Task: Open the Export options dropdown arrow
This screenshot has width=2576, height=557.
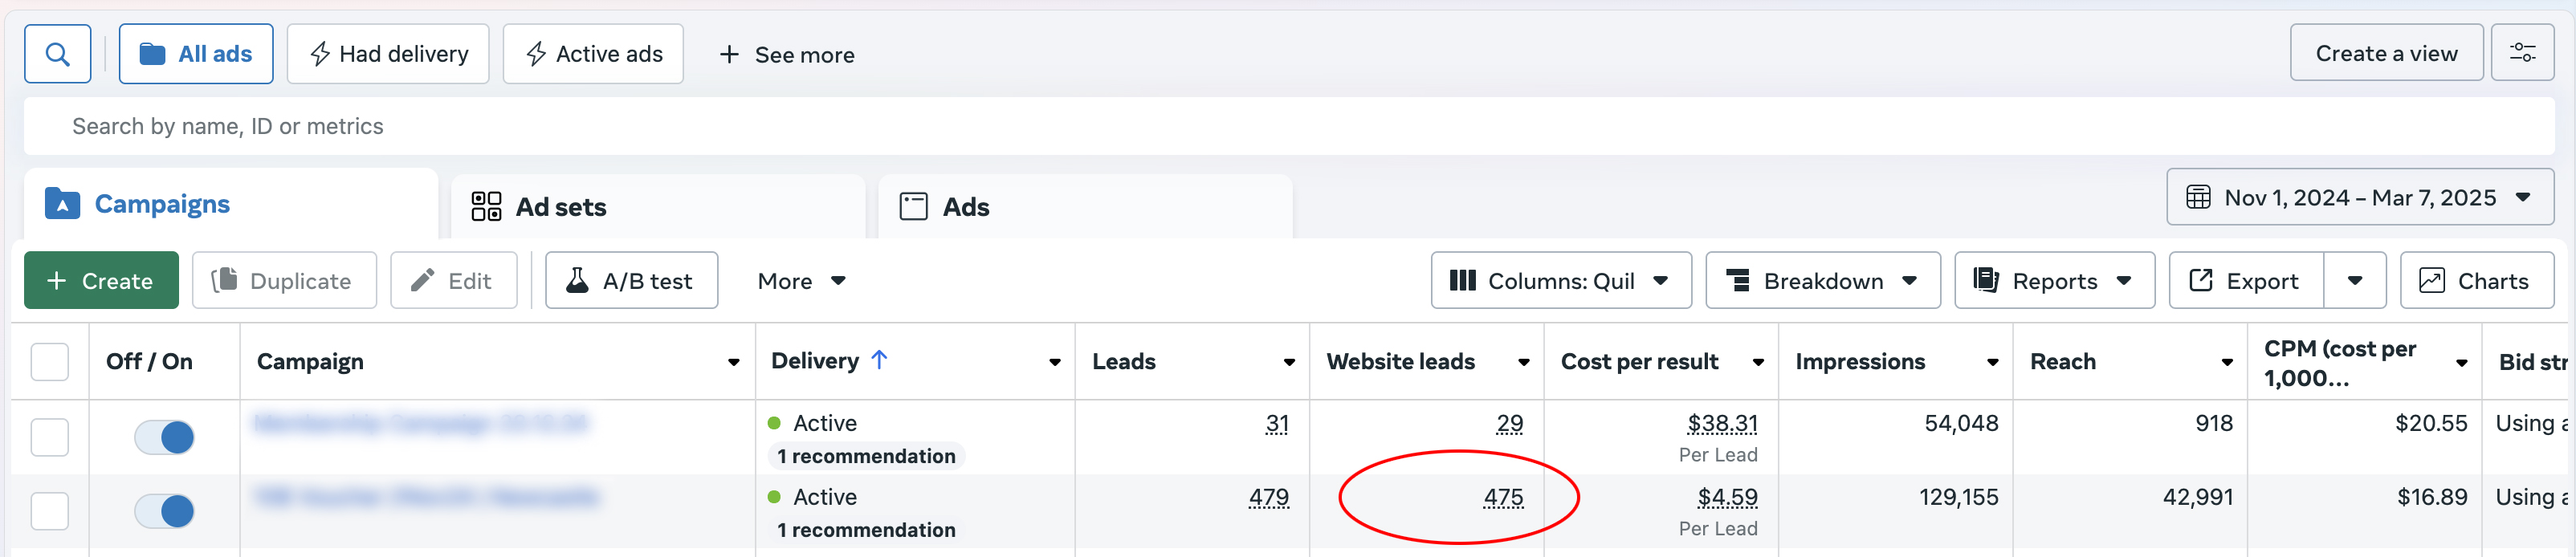Action: click(2355, 280)
